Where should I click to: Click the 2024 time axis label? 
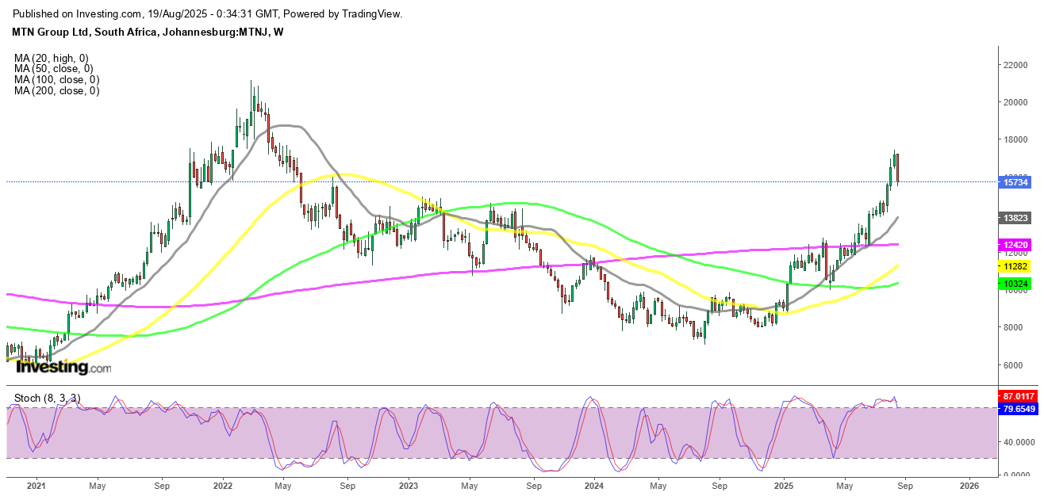pyautogui.click(x=595, y=484)
